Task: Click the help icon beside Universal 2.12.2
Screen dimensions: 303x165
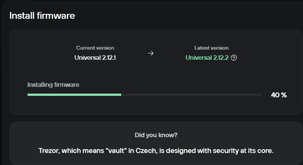Action: 234,58
